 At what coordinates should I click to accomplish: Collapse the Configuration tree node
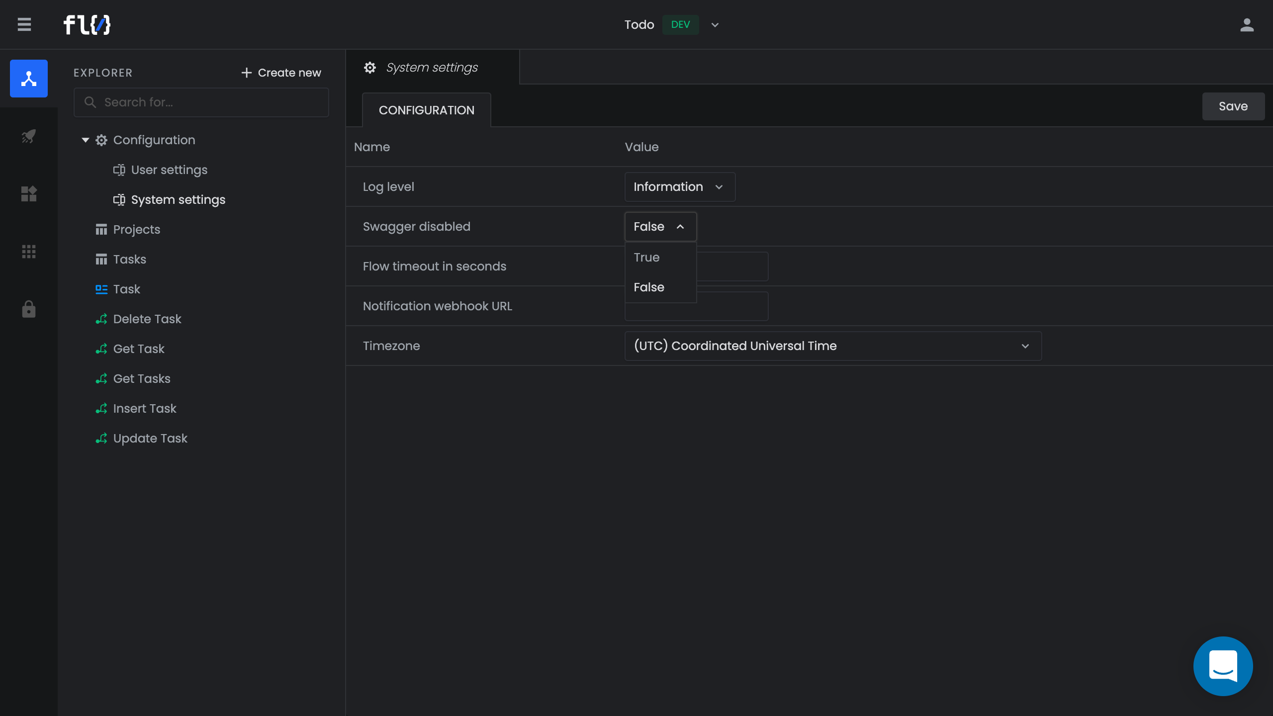pos(86,140)
